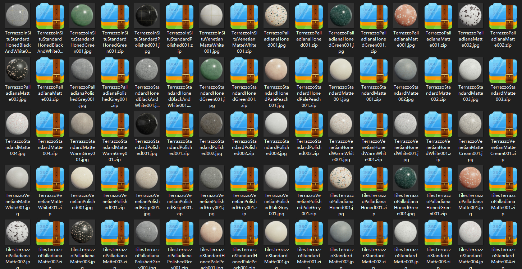Select the TerrazzoVenetianMatteCream001.zip archive icon
The width and height of the screenshot is (522, 269).
click(503, 124)
